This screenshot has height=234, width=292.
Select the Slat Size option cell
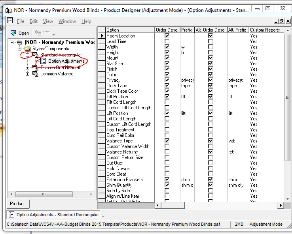coord(130,63)
